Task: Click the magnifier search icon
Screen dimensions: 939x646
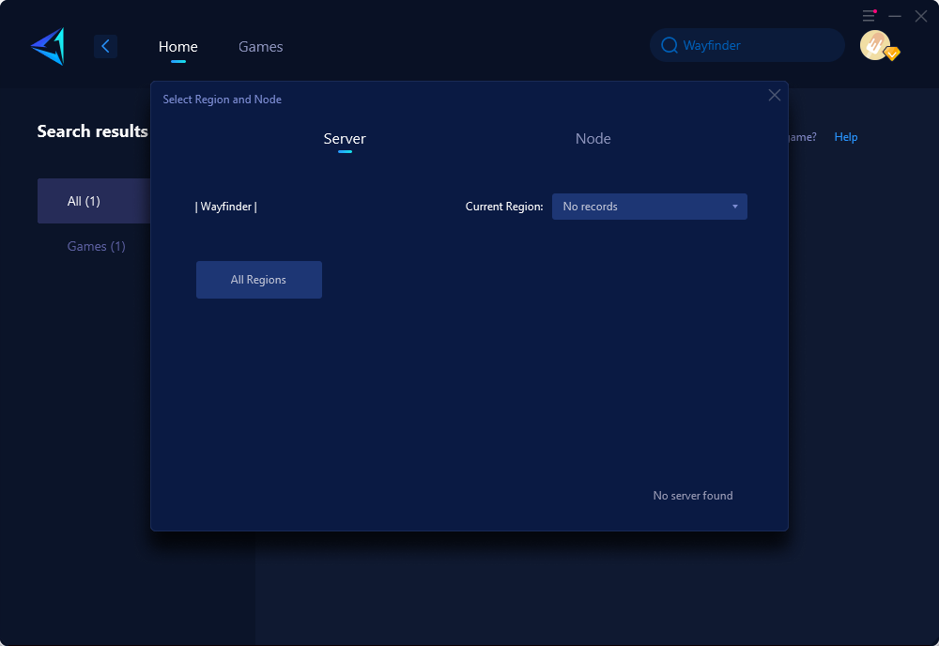Action: click(x=669, y=45)
